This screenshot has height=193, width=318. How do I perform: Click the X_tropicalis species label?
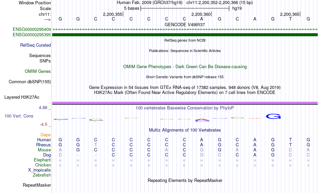(x=39, y=170)
